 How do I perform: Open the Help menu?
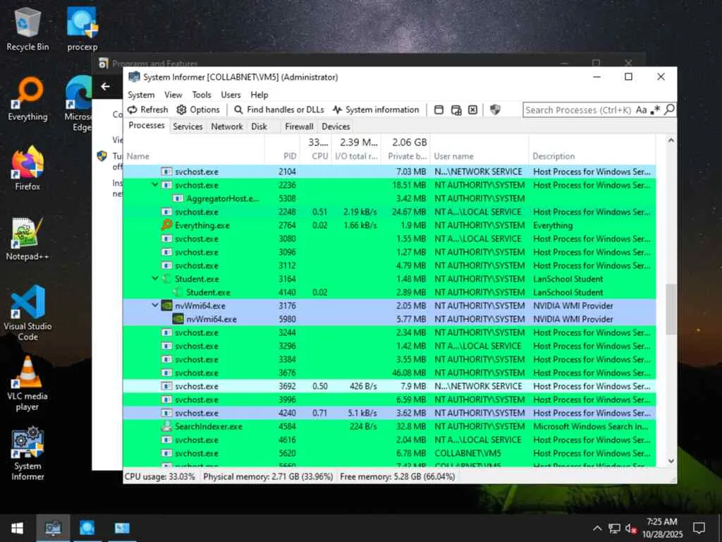tap(259, 95)
